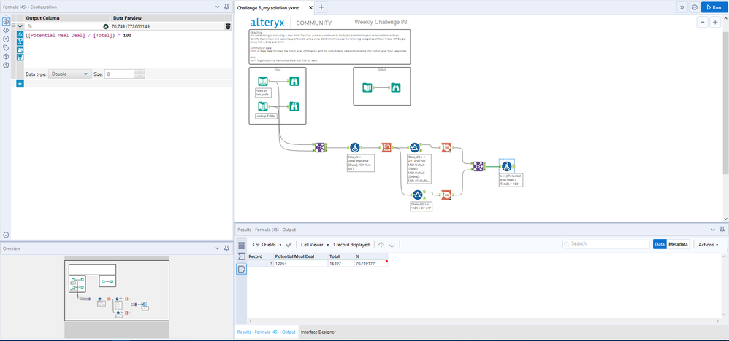
Task: Open the XML view code icon
Action: pos(6,30)
